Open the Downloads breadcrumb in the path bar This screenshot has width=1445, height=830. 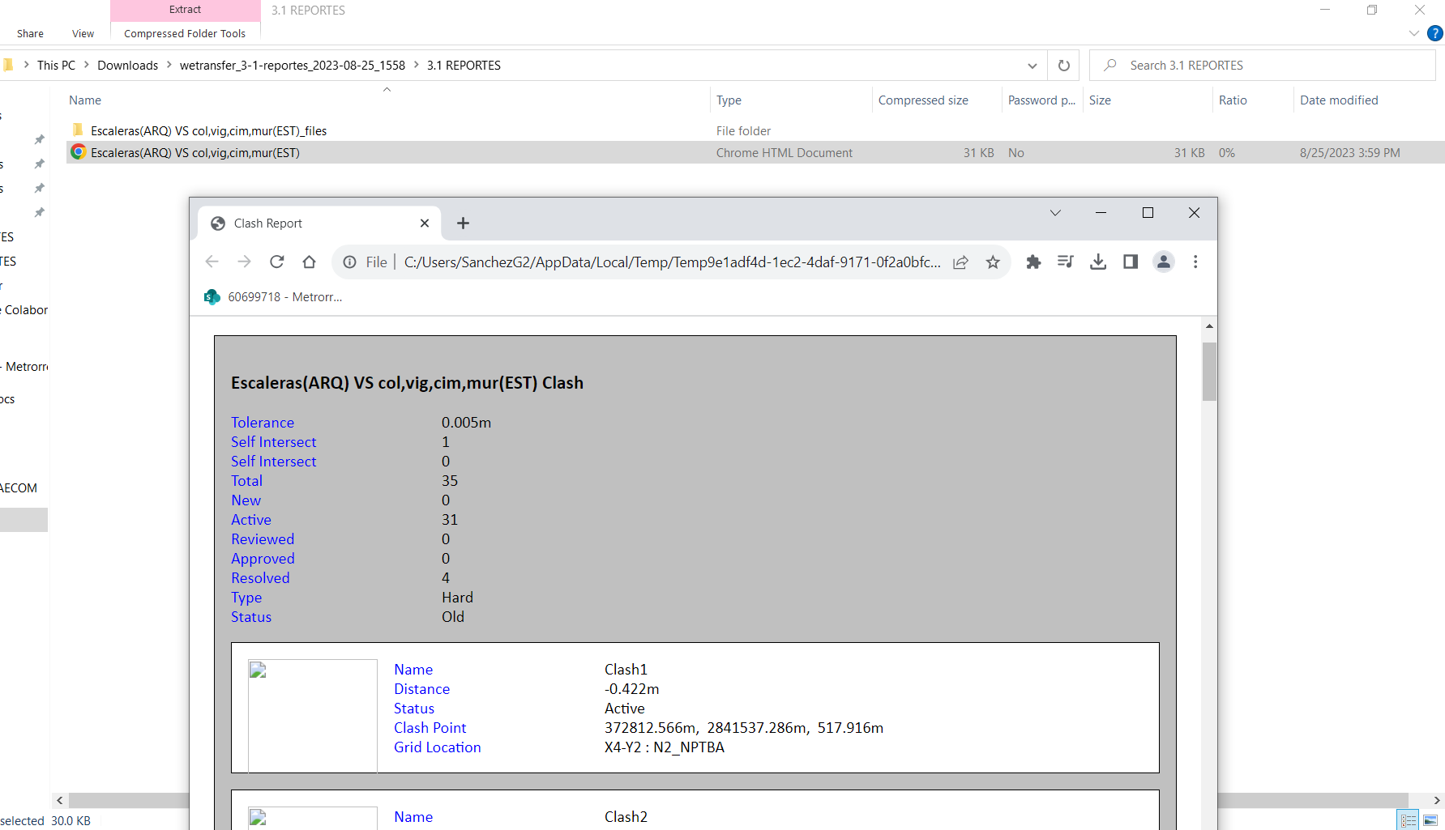pos(127,65)
